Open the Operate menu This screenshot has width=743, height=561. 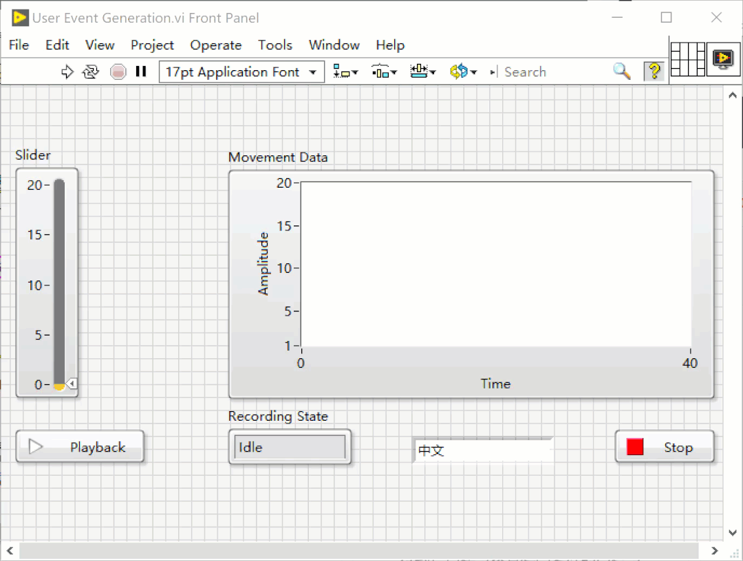[x=215, y=45]
